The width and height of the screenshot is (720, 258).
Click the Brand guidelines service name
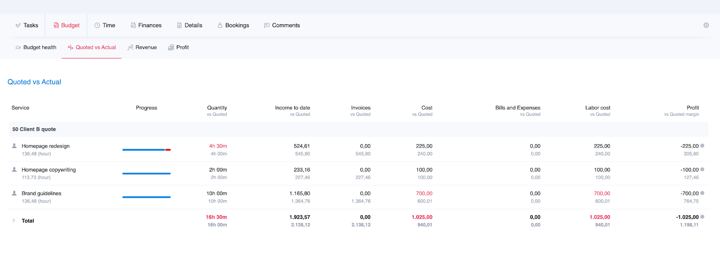[41, 193]
